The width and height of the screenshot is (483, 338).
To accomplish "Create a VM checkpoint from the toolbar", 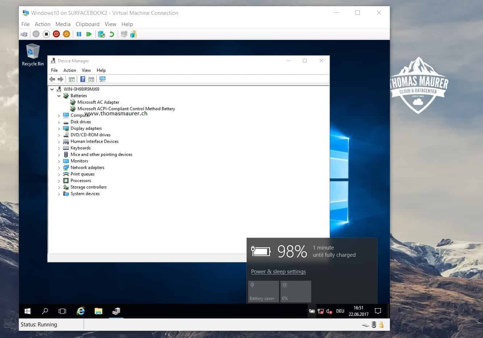I will click(x=101, y=34).
